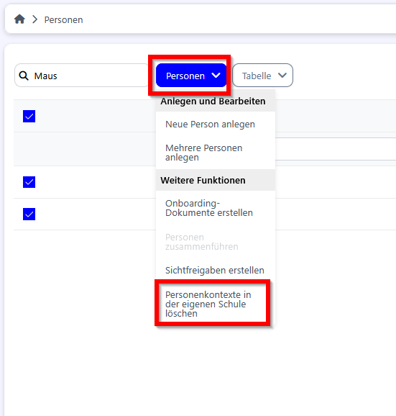
Task: Select Personenkontexte in der eigenen Schule löschen
Action: [x=208, y=304]
